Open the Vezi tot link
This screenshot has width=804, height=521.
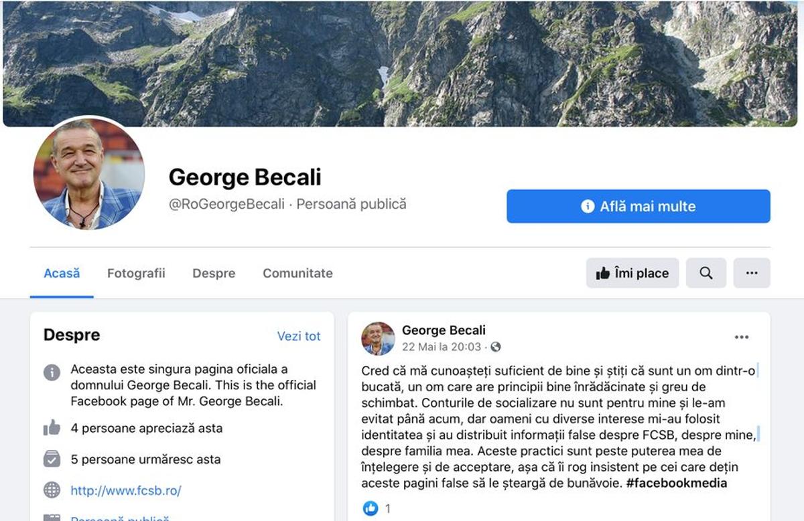click(x=299, y=336)
